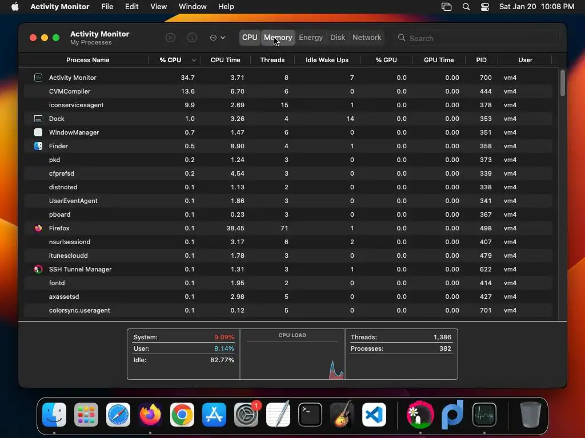Sort by User column header

[x=525, y=60]
